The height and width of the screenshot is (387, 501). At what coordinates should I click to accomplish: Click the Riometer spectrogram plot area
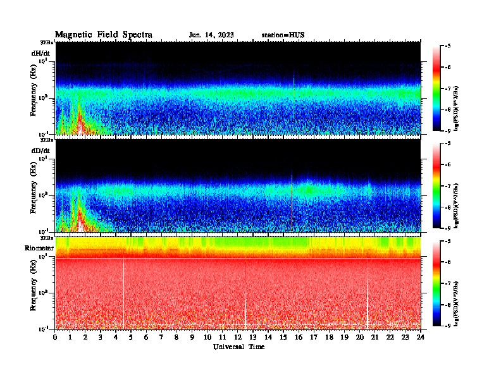pos(238,283)
